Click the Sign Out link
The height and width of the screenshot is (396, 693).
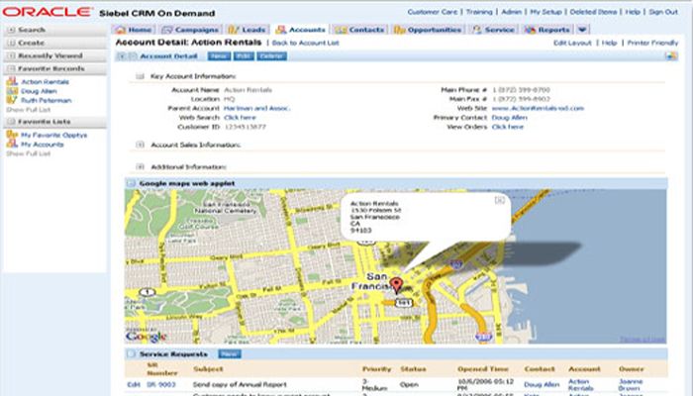coord(663,12)
